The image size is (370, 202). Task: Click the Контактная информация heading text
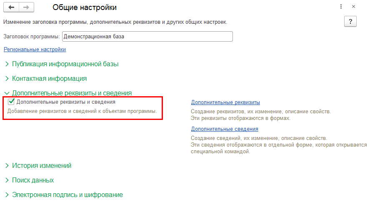(x=49, y=78)
